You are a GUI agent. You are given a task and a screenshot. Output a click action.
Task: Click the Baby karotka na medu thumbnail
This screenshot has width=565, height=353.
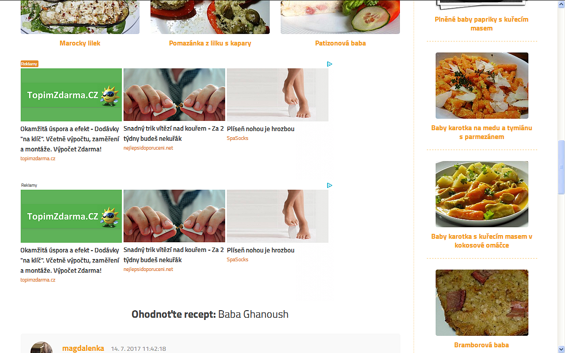[x=482, y=86]
